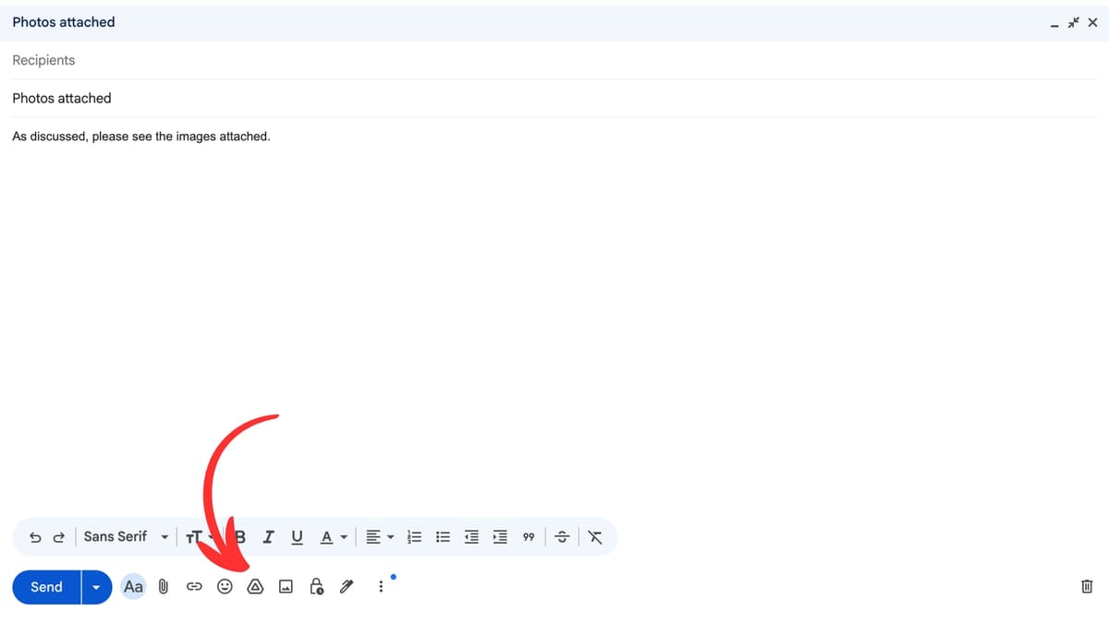Viewport: 1109px width, 623px height.
Task: Open the more options menu
Action: [x=380, y=586]
